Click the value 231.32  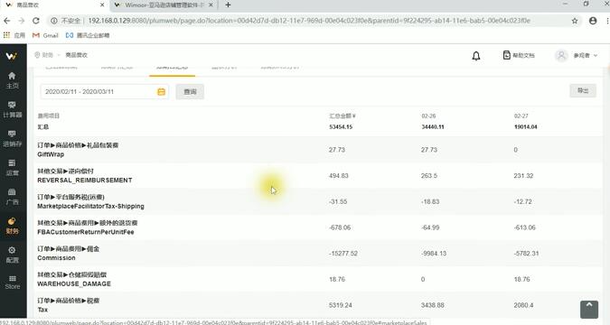[x=523, y=176]
